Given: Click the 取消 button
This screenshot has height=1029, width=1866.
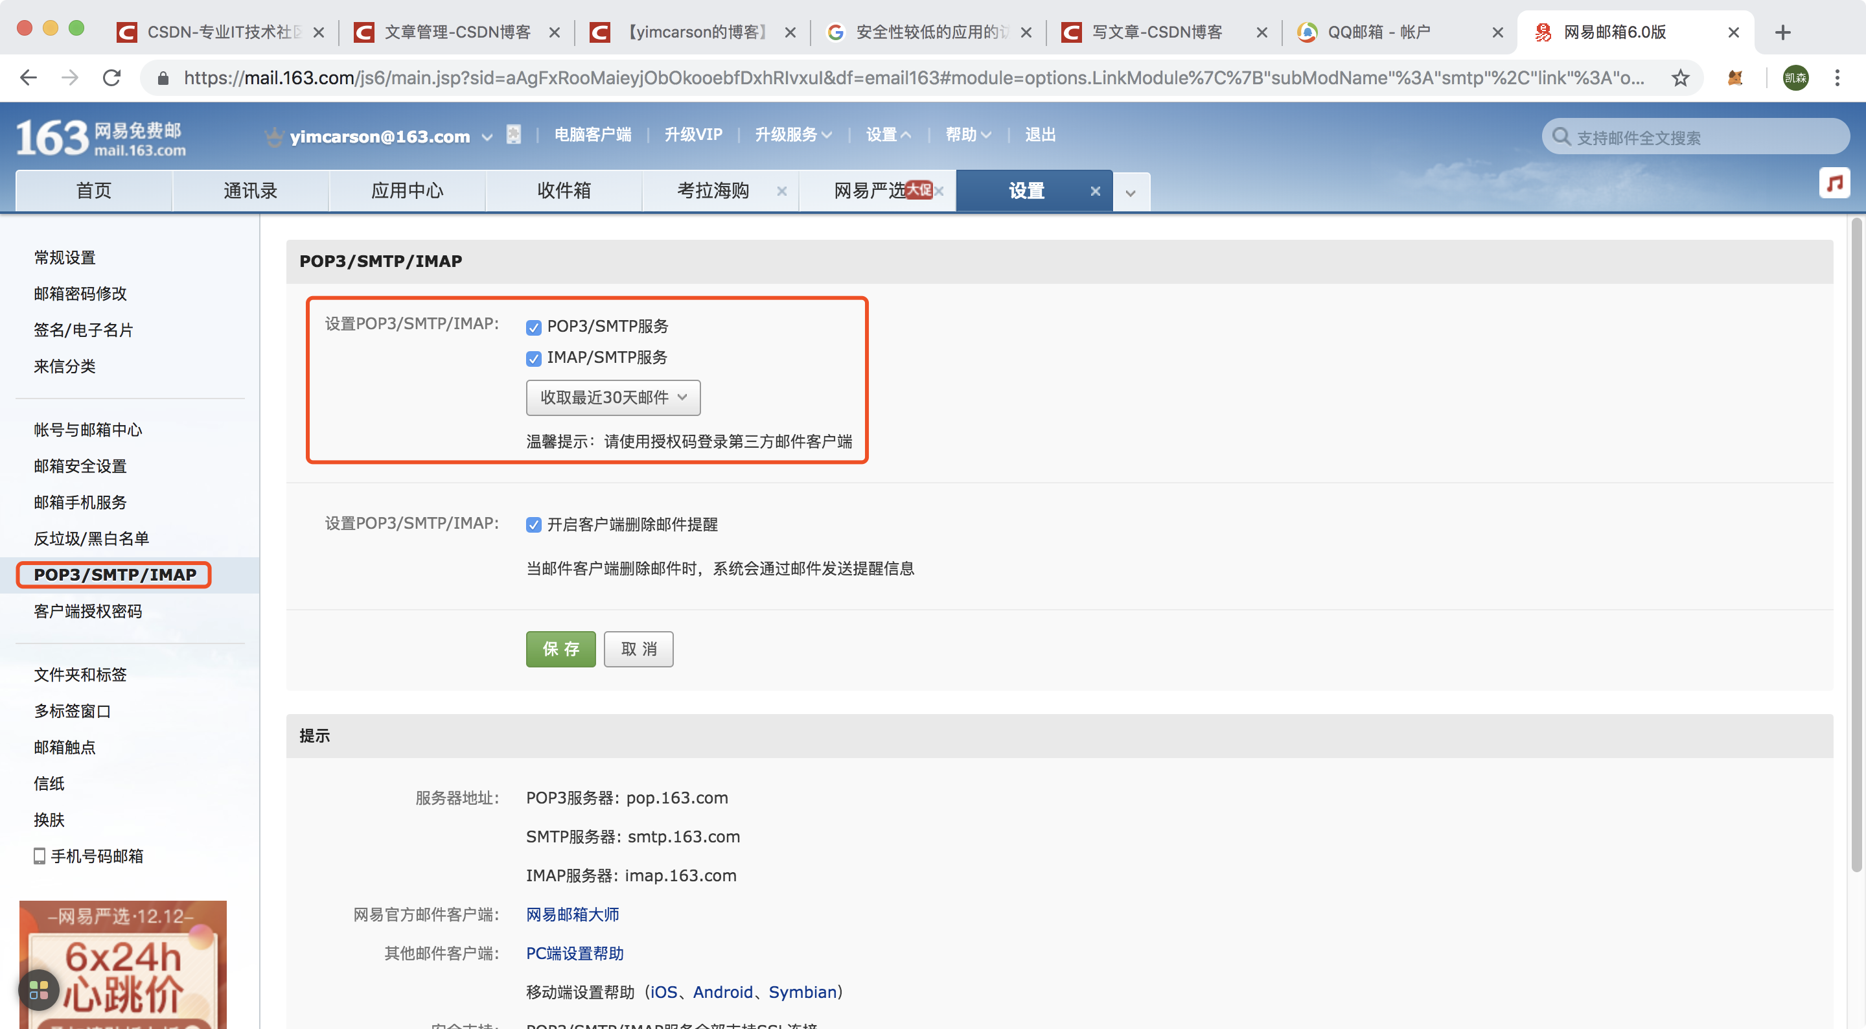Looking at the screenshot, I should tap(638, 649).
